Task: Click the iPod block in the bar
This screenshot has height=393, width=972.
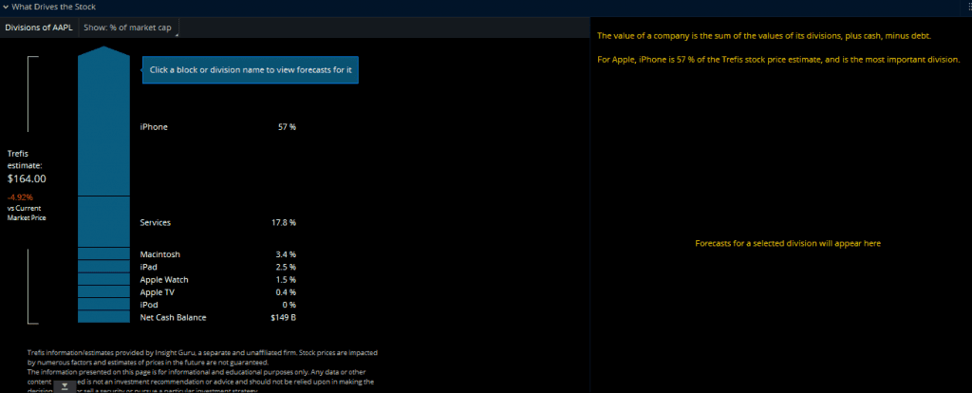Action: tap(103, 304)
